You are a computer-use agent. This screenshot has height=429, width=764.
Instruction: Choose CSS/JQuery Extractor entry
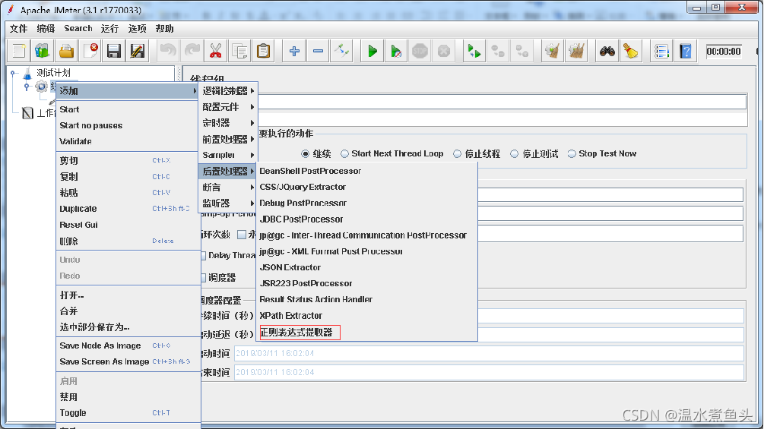[367, 188]
